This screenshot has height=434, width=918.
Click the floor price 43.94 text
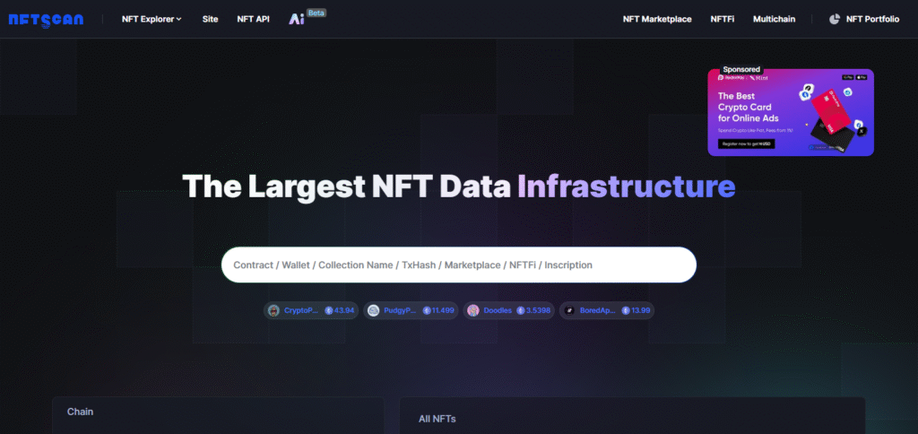pos(344,310)
